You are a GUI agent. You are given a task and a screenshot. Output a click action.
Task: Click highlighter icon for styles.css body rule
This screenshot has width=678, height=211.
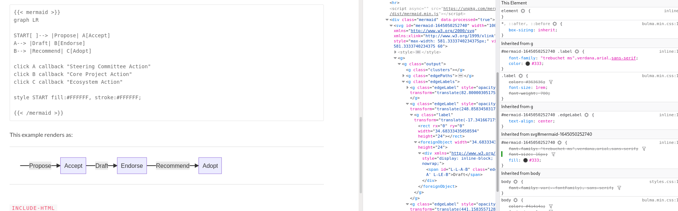[x=515, y=182]
